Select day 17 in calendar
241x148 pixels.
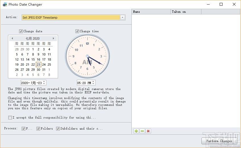(44, 59)
